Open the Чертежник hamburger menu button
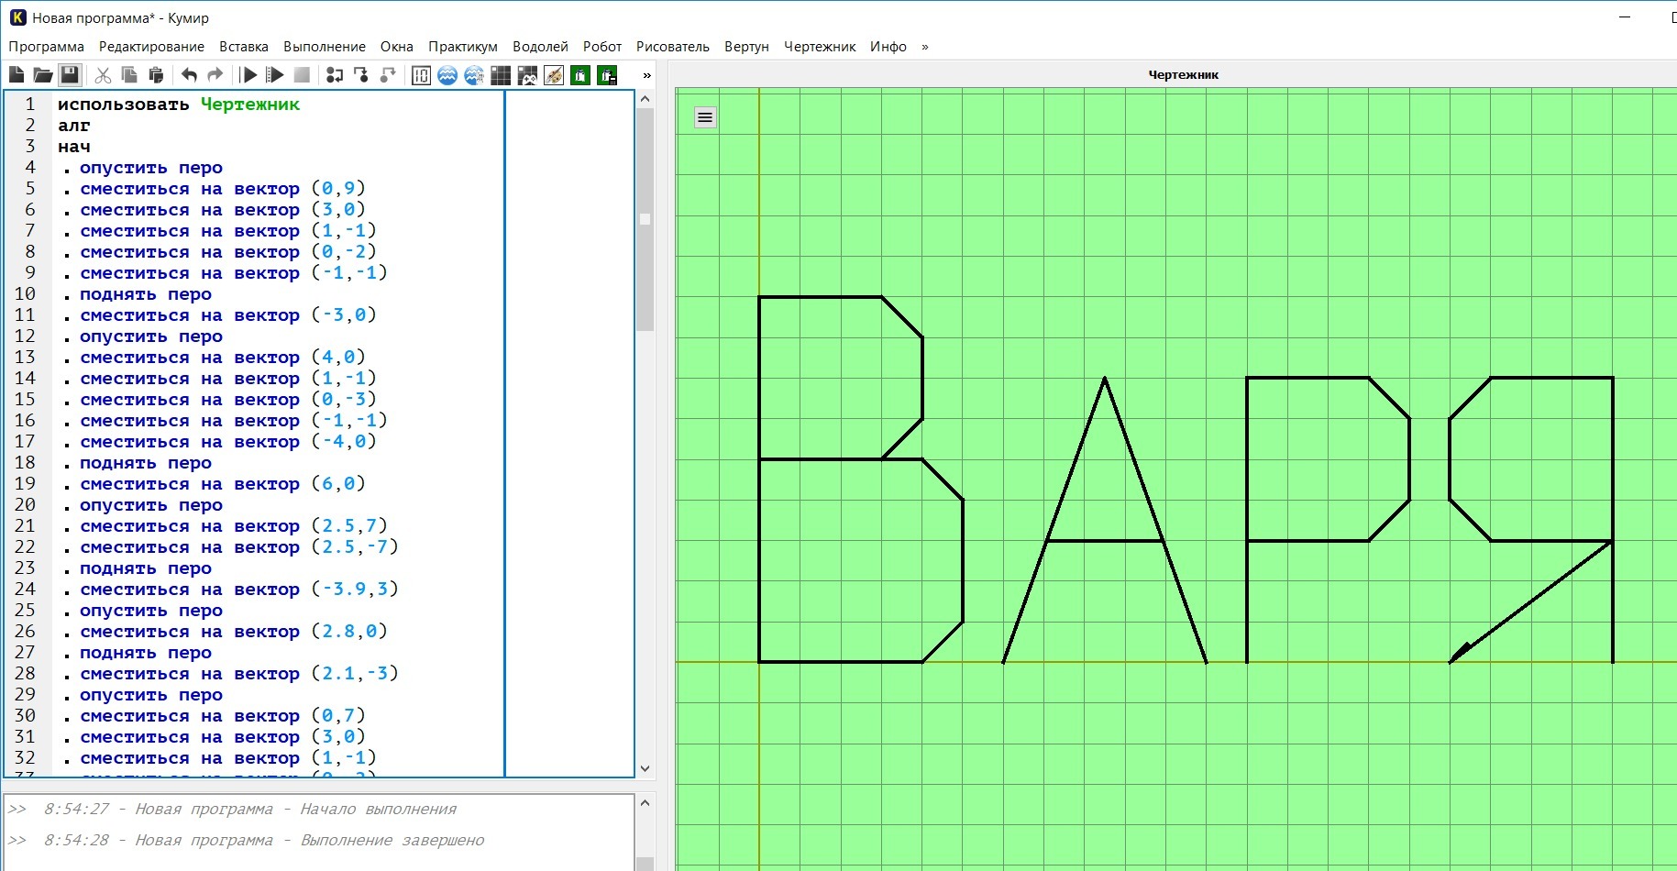Screen dimensions: 1677x871 (705, 117)
